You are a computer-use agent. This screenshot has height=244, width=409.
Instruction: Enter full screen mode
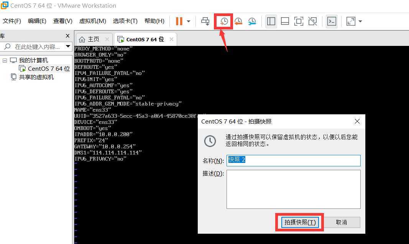[x=299, y=21]
